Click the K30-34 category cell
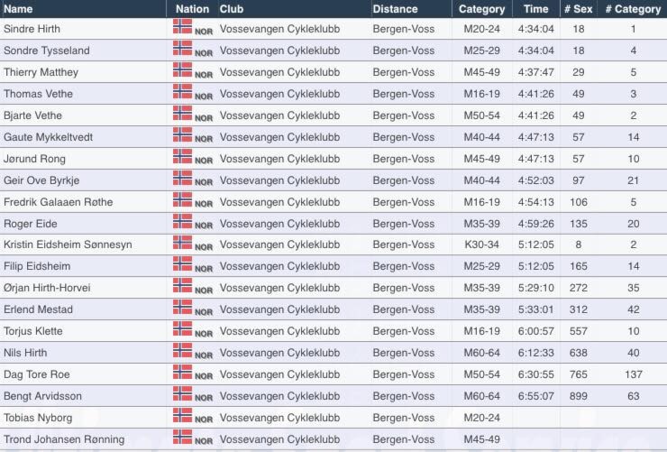Screen dimensions: 667x452 [481, 244]
